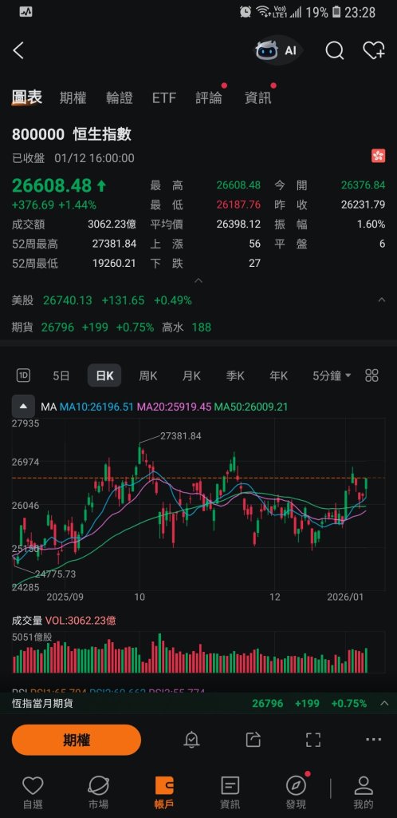Open the chart layout grid icon
397x818 pixels.
372,375
